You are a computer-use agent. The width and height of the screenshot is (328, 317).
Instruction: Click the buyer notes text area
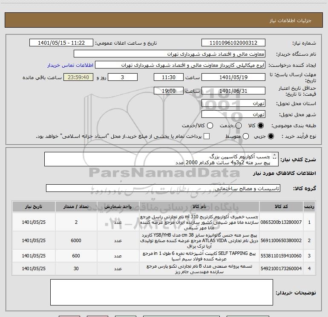[x=161, y=292]
